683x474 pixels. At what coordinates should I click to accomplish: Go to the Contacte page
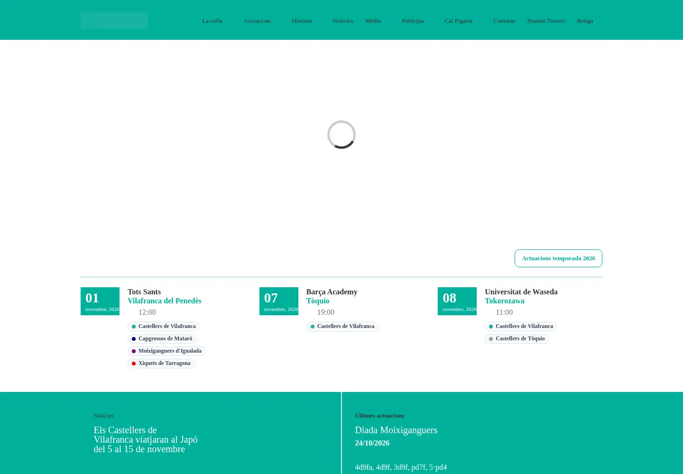(504, 21)
